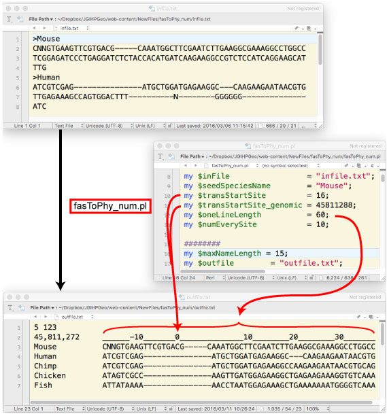Viewport: 389px width, 414px height.
Task: Click Line 1 Col 1 in infile.txt status bar
Action: click(27, 126)
